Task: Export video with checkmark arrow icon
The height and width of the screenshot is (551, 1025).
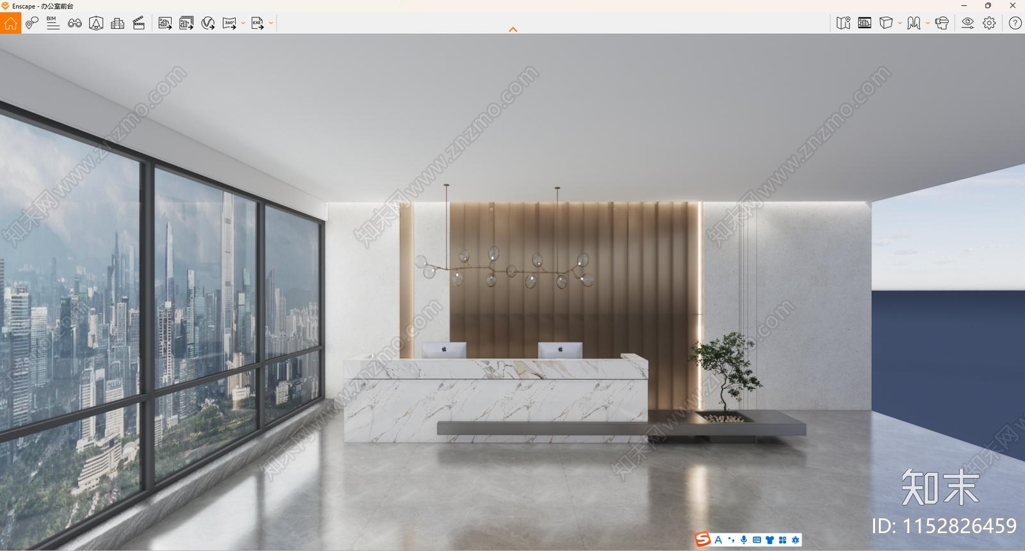Action: click(208, 23)
